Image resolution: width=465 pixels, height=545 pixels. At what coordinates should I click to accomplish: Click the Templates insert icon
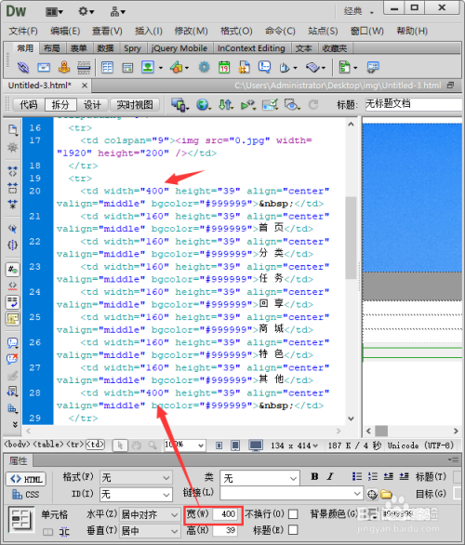[x=344, y=67]
